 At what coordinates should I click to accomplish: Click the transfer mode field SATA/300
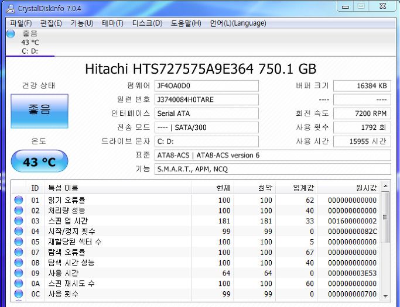tap(206, 127)
